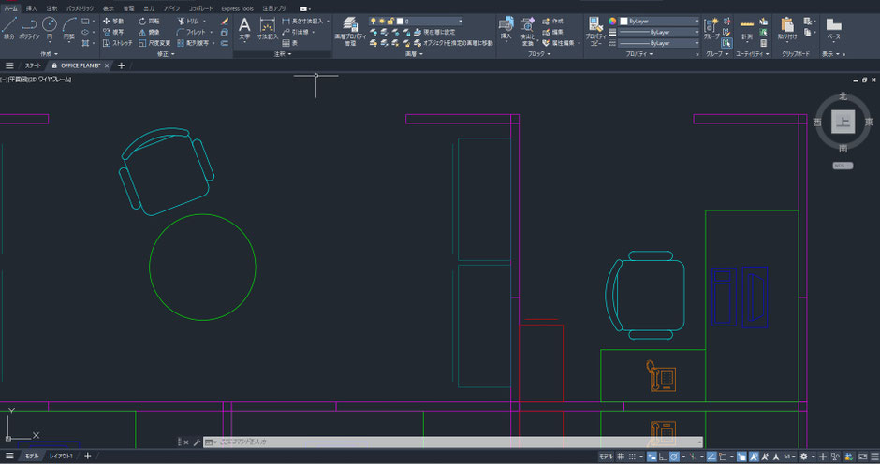Image resolution: width=880 pixels, height=464 pixels.
Task: Select the Arc (円弧) tool
Action: click(x=68, y=28)
